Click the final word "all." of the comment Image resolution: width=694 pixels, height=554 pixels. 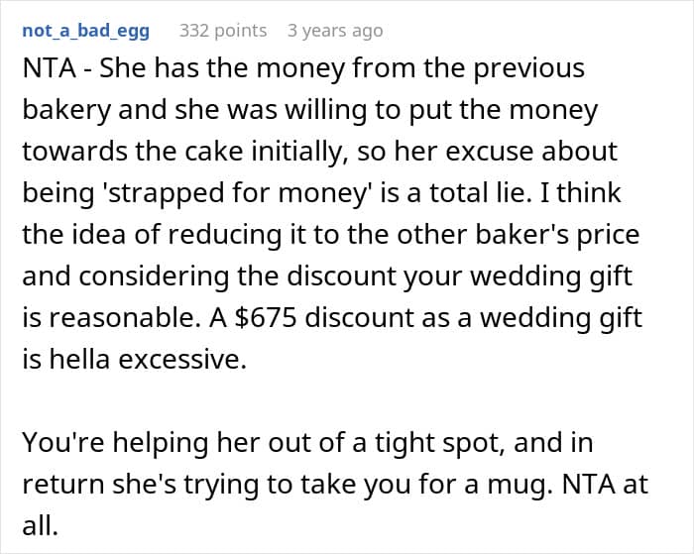tap(39, 526)
